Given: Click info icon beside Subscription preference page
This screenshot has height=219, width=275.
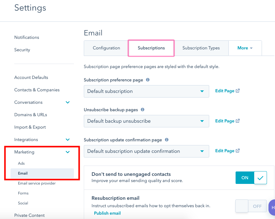Looking at the screenshot, I should [x=148, y=80].
